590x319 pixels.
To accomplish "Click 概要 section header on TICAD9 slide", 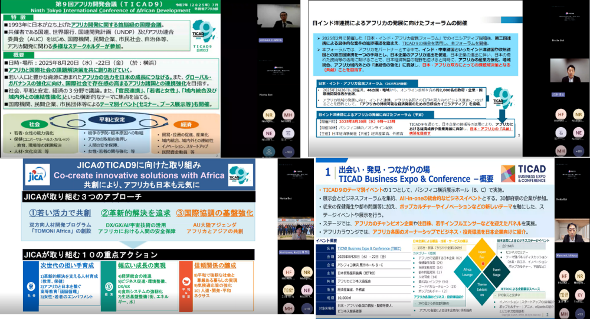I will tap(18, 55).
